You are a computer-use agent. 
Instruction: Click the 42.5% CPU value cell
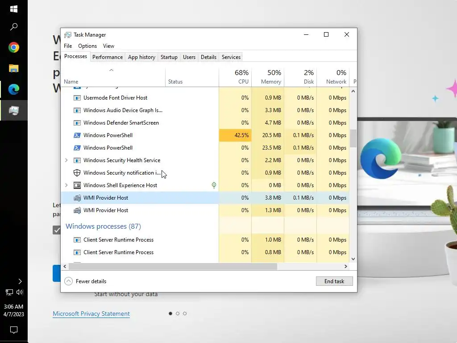235,135
